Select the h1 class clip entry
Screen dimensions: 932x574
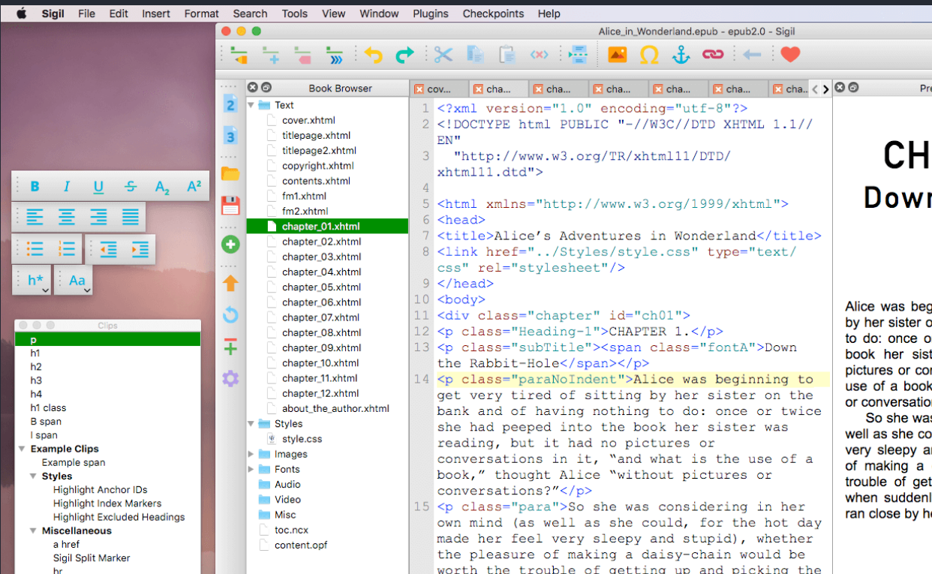[48, 407]
